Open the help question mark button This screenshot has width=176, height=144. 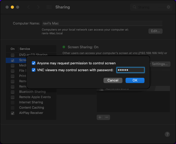[x=167, y=134]
